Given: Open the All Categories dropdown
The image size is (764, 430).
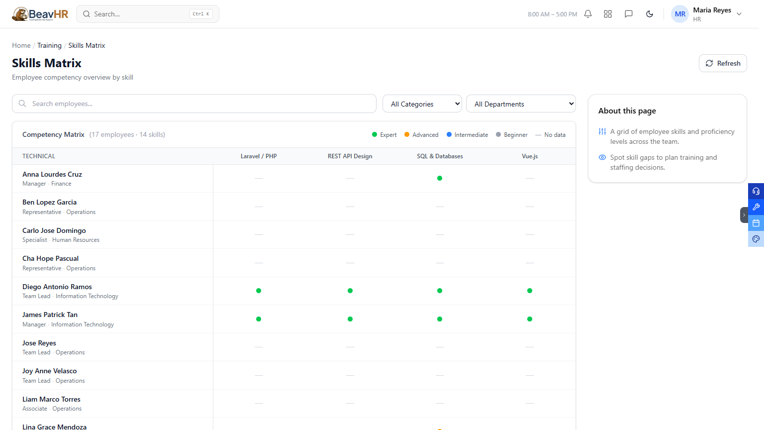Looking at the screenshot, I should tap(422, 104).
